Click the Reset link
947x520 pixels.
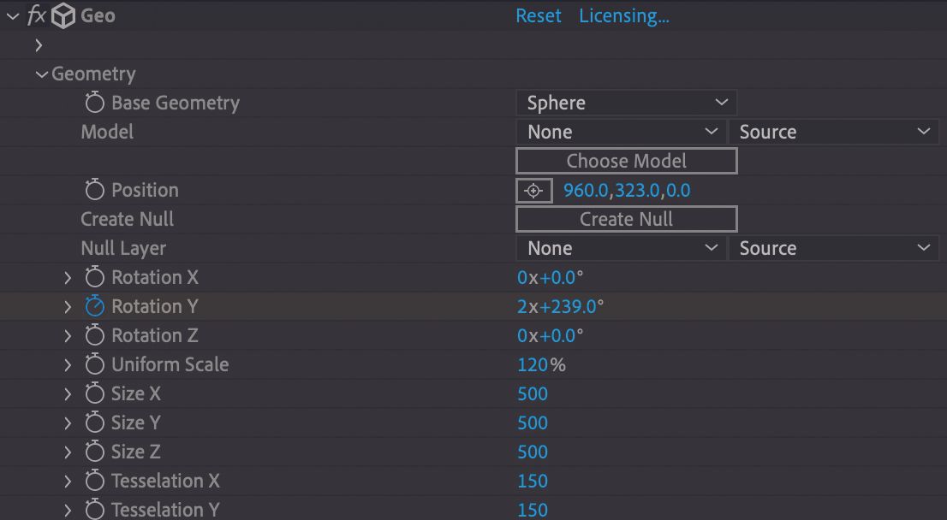tap(538, 15)
